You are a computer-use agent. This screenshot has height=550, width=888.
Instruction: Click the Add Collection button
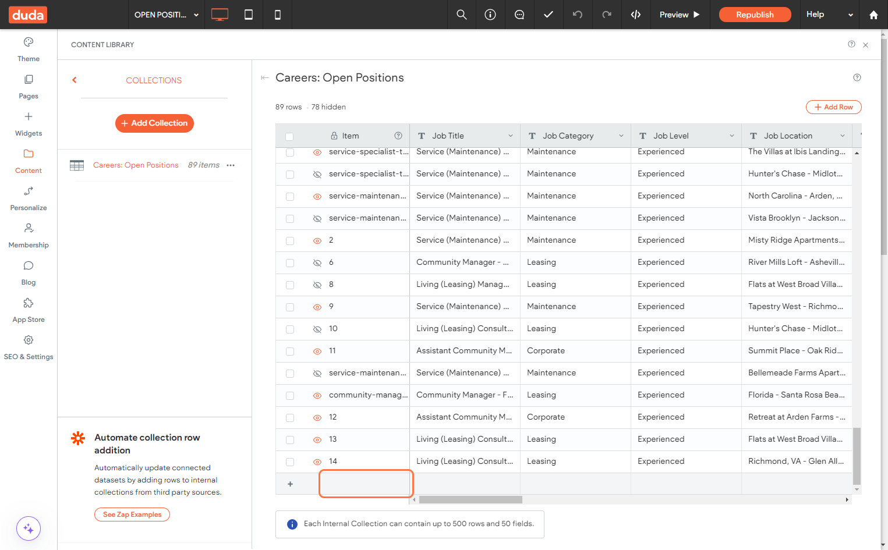[x=154, y=123]
